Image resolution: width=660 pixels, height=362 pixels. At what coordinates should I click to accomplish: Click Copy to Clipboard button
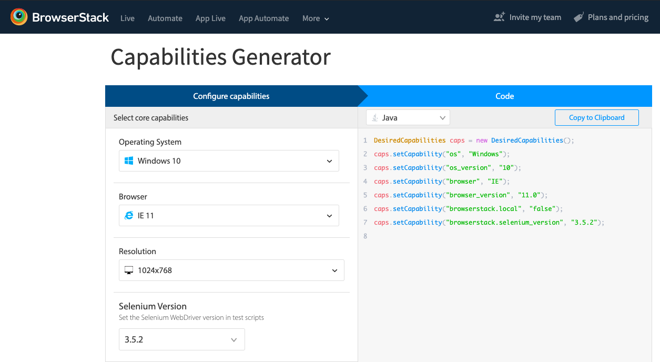point(597,117)
